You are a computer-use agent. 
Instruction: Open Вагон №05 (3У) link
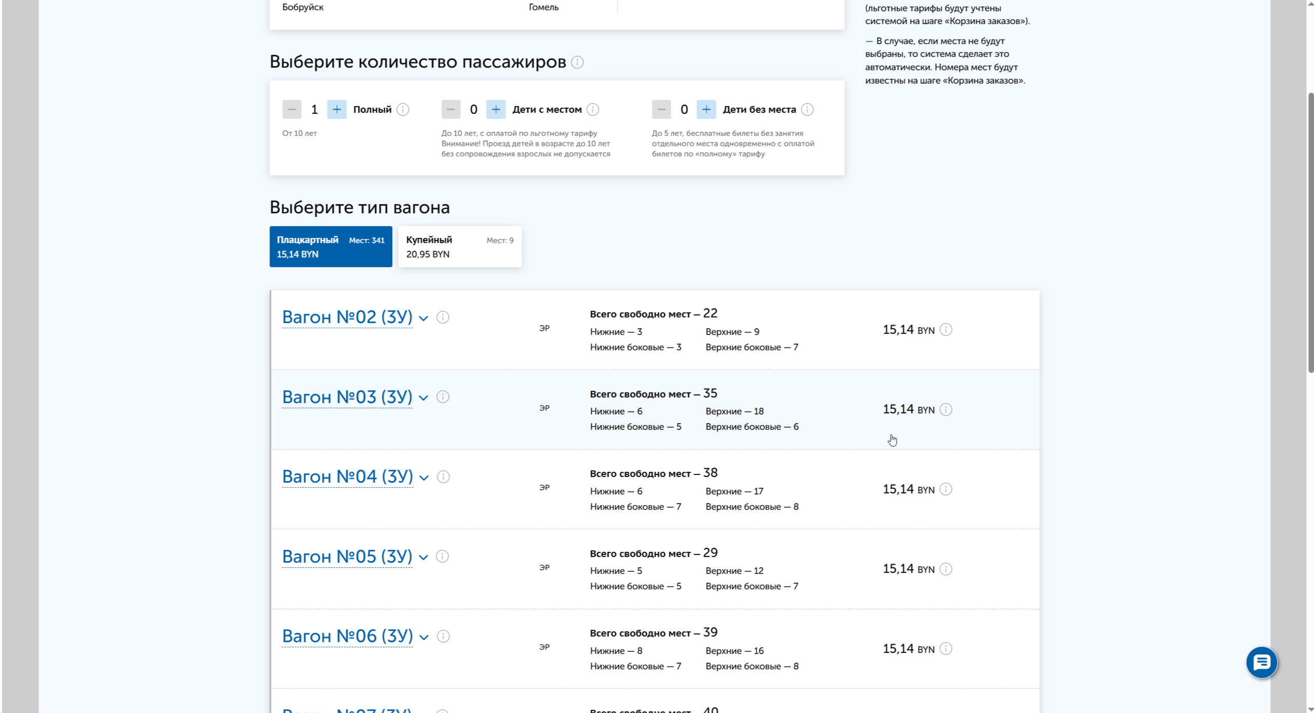(x=347, y=557)
